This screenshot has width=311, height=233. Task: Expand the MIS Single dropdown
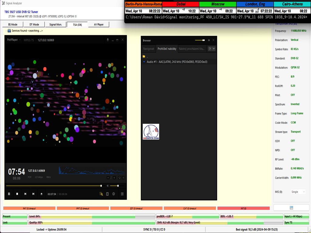[298, 192]
